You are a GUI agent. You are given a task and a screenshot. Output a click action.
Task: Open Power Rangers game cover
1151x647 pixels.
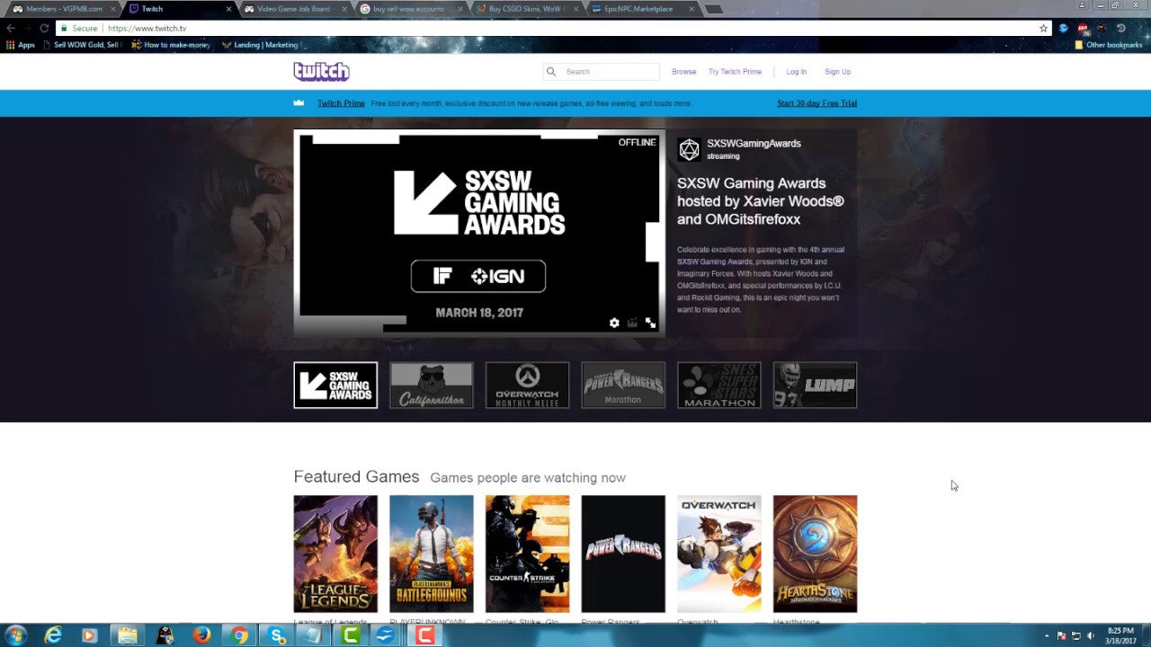(x=623, y=554)
